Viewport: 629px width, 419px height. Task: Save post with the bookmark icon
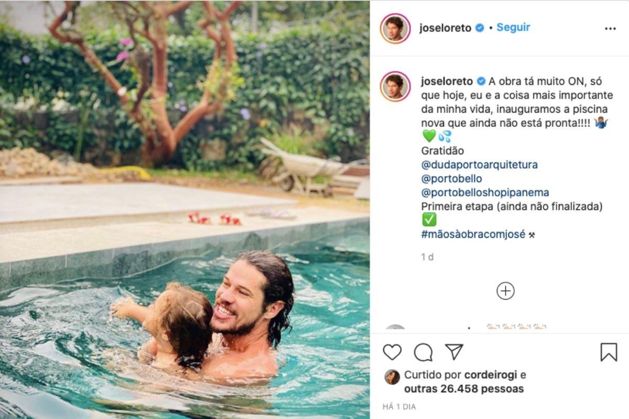[609, 352]
